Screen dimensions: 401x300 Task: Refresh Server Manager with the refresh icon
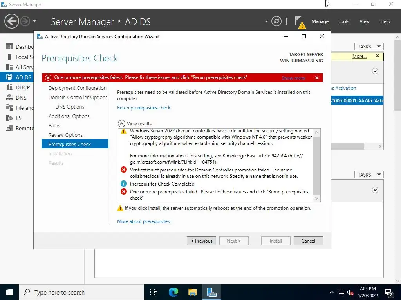click(x=276, y=21)
